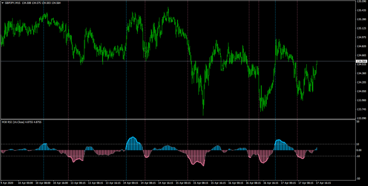Click the 133.745 price scale label
Viewport: 368px width, 186px height.
point(362,109)
